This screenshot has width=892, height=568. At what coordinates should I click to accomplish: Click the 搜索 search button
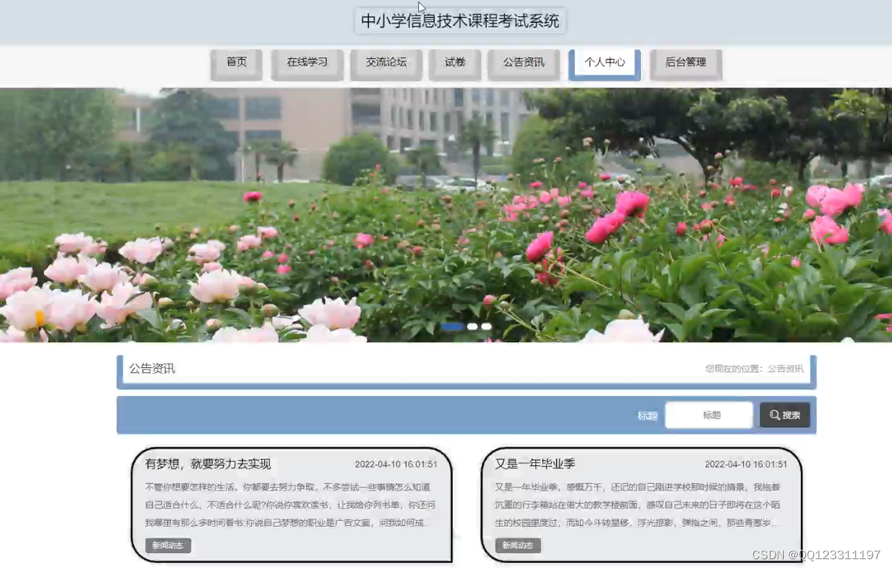click(785, 415)
